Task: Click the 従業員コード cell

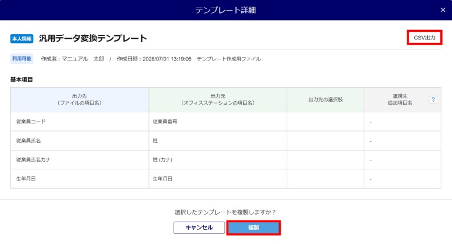Action: click(79, 122)
